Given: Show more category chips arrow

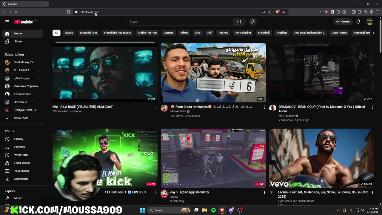Looking at the screenshot, I should coord(373,33).
